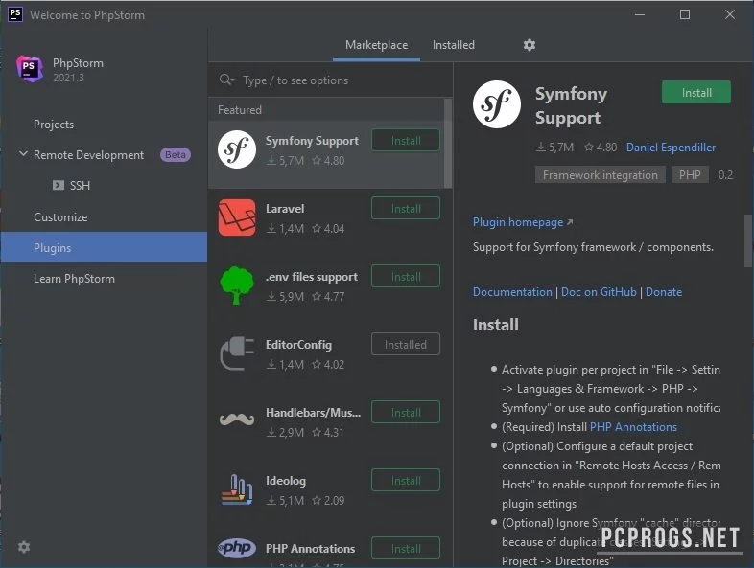
Task: Install the Laravel plugin
Action: pyautogui.click(x=406, y=209)
